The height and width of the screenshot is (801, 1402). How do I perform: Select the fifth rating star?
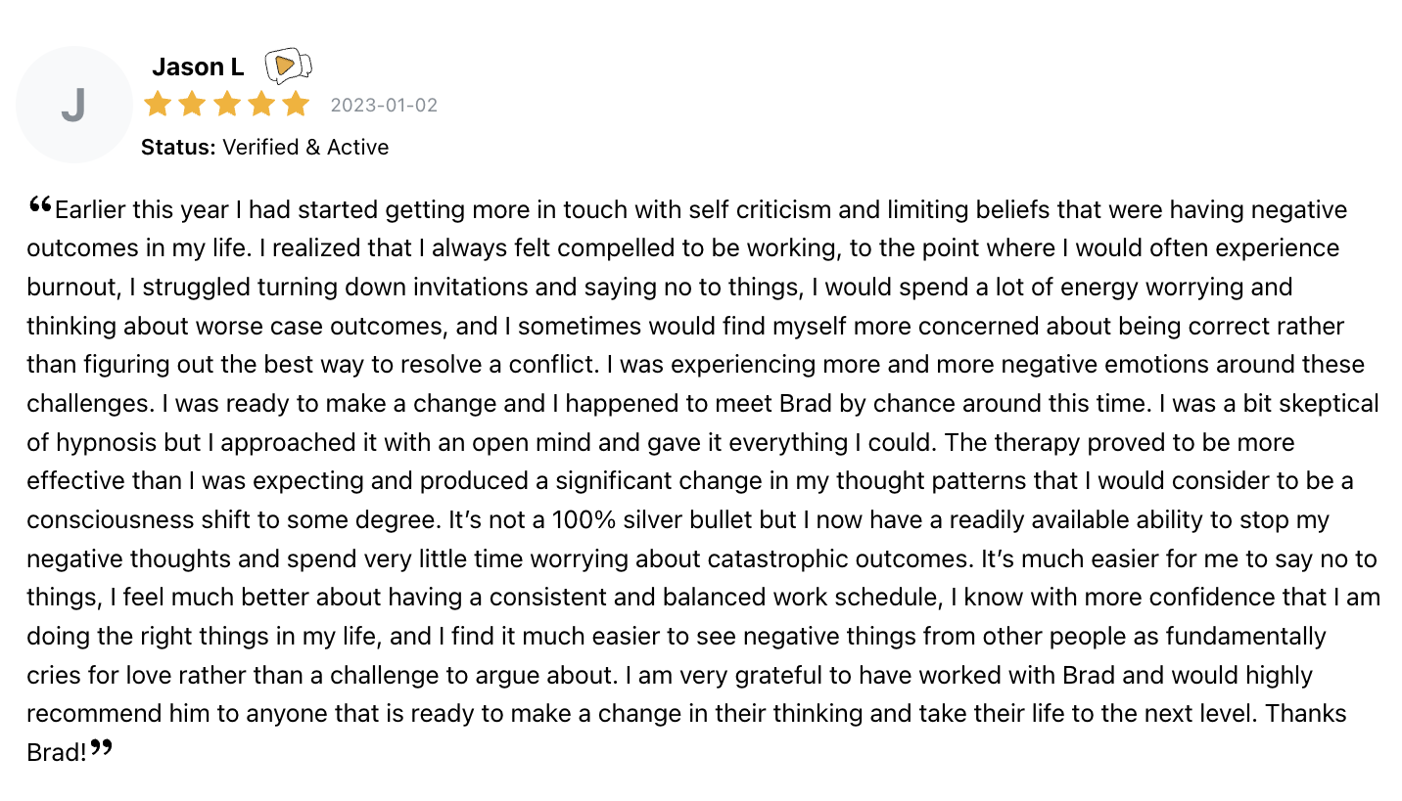pyautogui.click(x=295, y=104)
